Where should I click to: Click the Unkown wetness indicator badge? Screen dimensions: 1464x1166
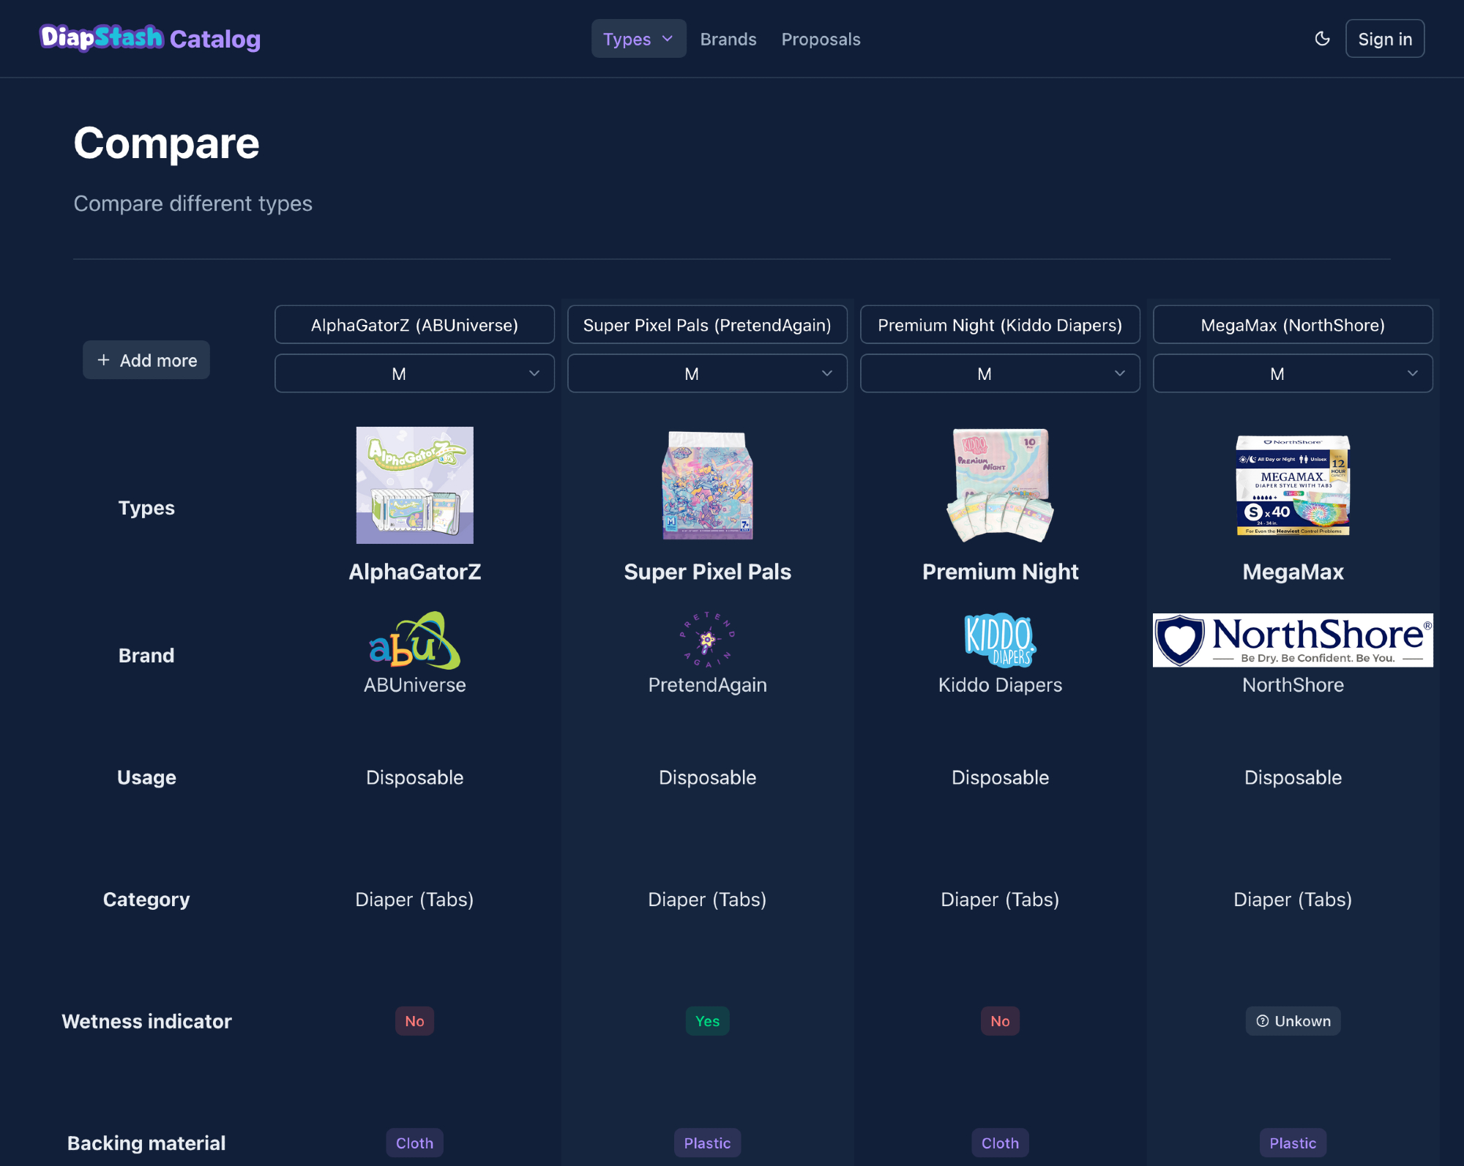tap(1293, 1021)
